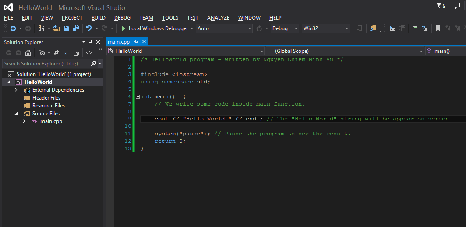Expand External Dependencies node
The image size is (466, 227).
click(x=16, y=90)
